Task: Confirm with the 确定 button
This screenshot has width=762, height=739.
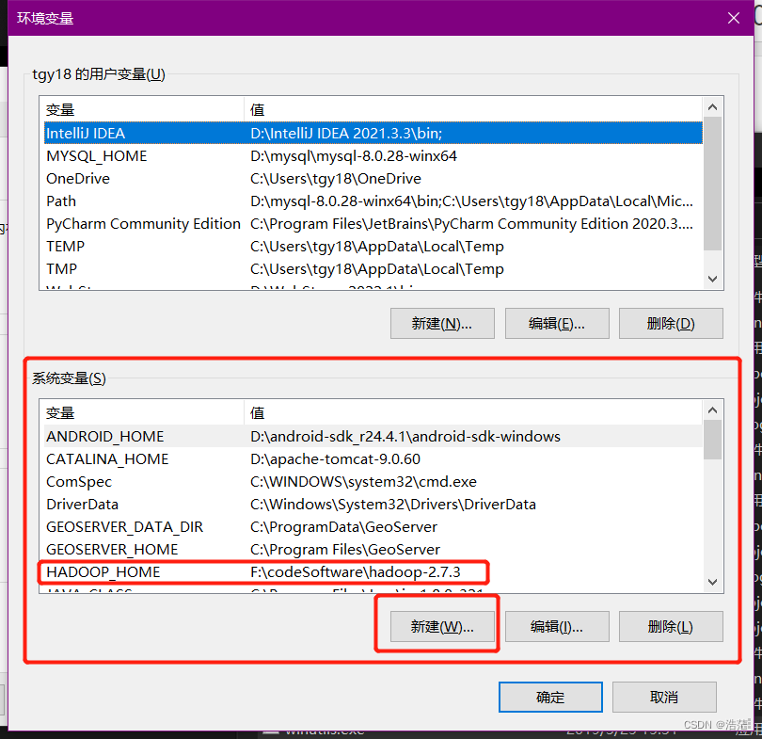Action: 550,698
